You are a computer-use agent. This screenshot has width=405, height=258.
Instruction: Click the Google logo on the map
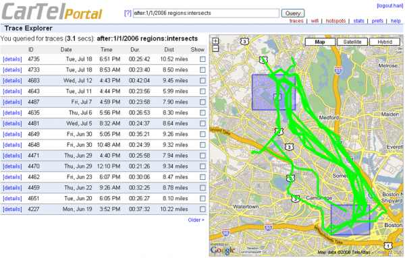click(x=222, y=250)
